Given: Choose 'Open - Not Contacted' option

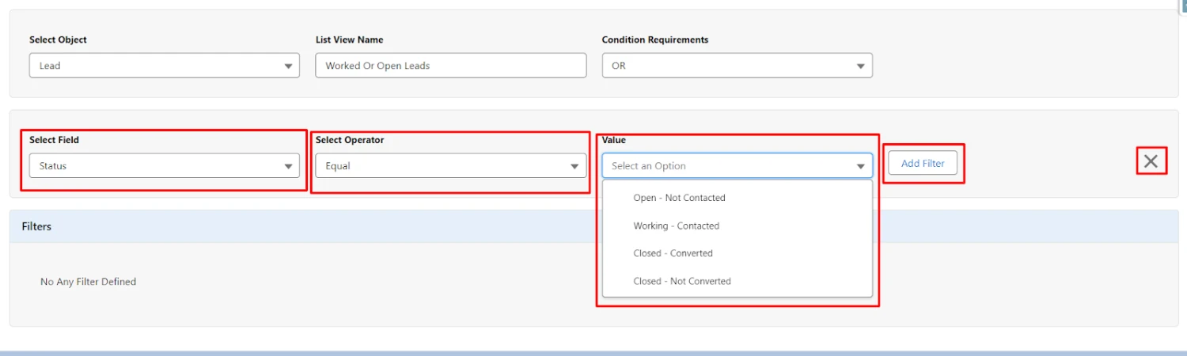Looking at the screenshot, I should click(679, 198).
